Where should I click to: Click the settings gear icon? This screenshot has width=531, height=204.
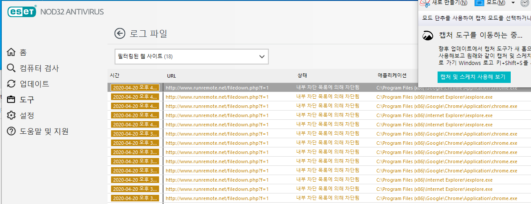pyautogui.click(x=11, y=115)
